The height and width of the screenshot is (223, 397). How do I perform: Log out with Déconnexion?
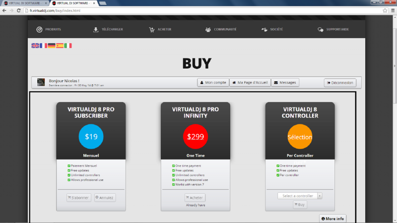[x=340, y=83]
